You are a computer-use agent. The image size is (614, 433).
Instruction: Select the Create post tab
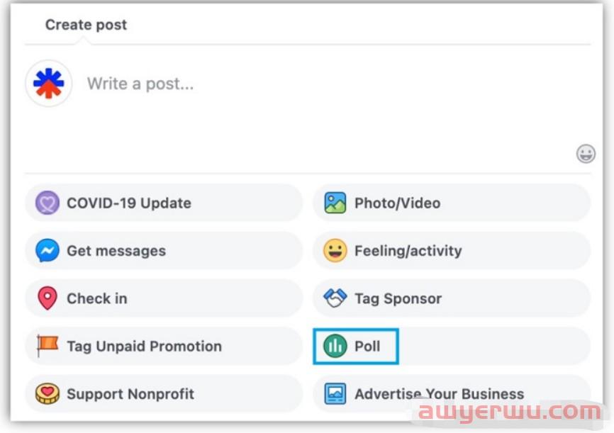[x=86, y=25]
